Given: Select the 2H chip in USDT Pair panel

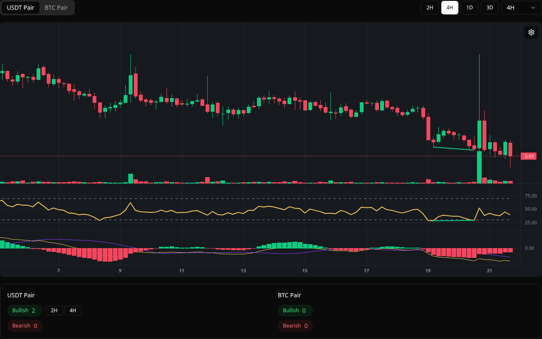Looking at the screenshot, I should tap(54, 311).
